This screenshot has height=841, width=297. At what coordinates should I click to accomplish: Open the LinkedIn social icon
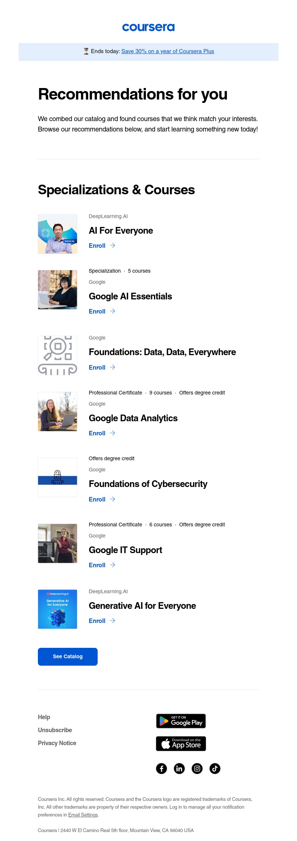click(179, 768)
